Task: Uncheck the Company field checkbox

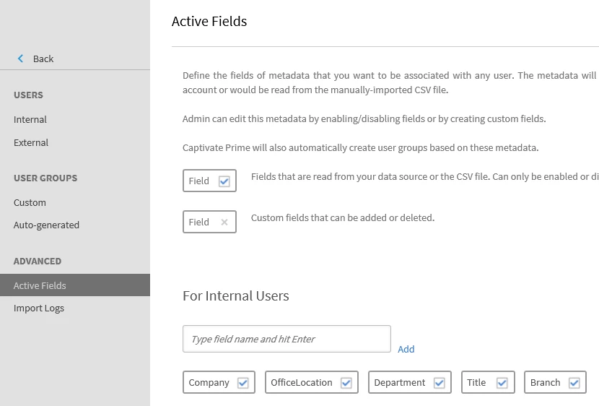Action: (243, 383)
